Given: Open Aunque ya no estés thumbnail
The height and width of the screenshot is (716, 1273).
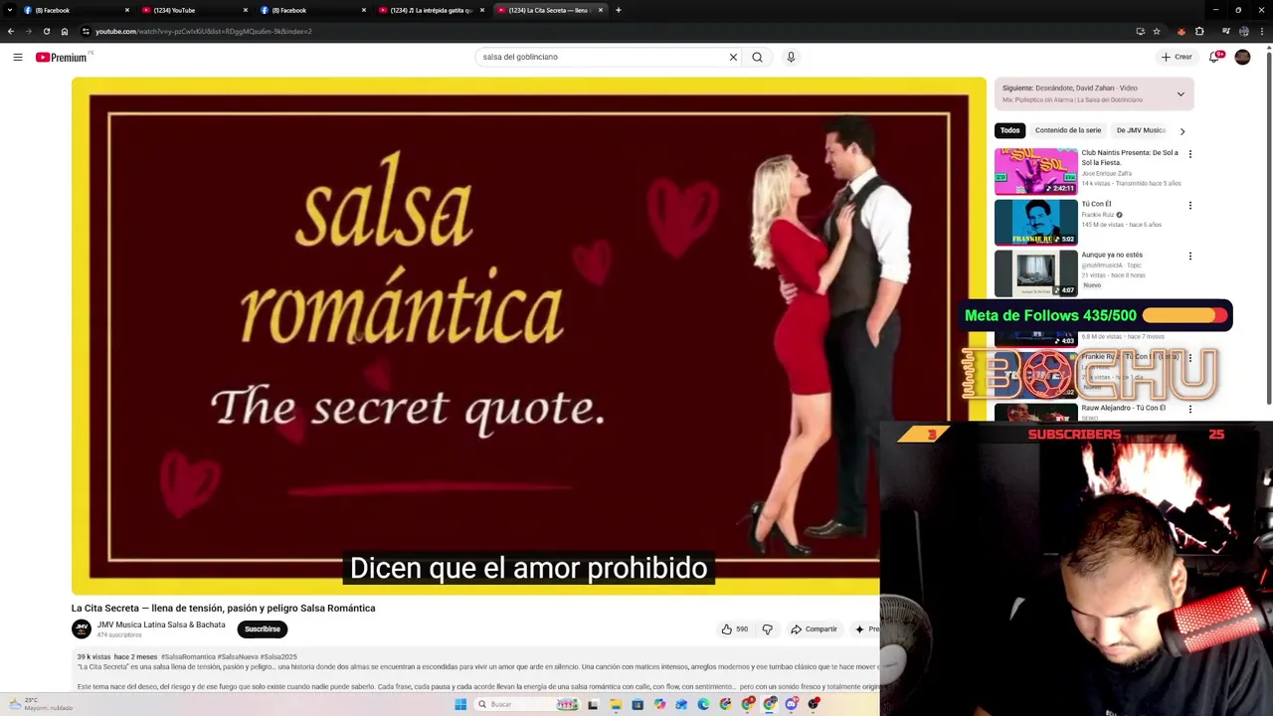Looking at the screenshot, I should [1035, 272].
